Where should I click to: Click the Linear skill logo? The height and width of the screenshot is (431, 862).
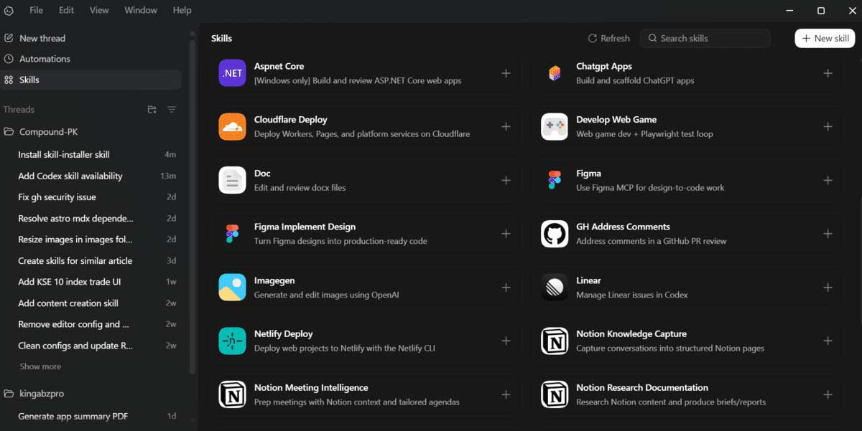[555, 288]
